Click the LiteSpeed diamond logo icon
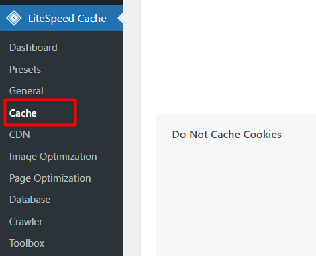 tap(14, 18)
